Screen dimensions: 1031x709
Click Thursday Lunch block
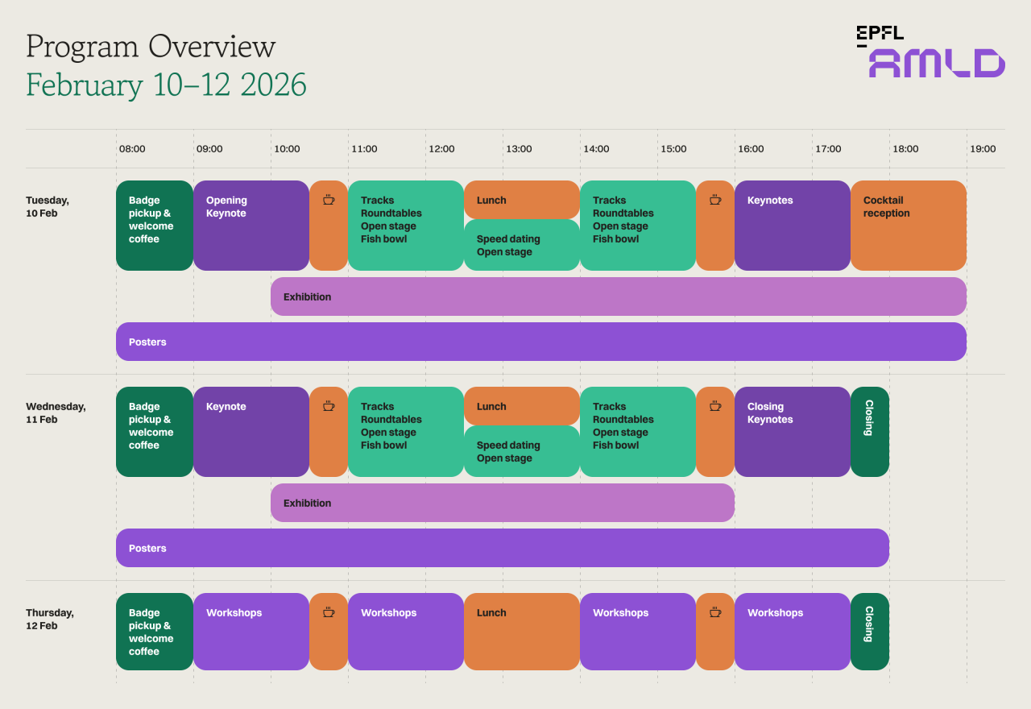pyautogui.click(x=522, y=632)
